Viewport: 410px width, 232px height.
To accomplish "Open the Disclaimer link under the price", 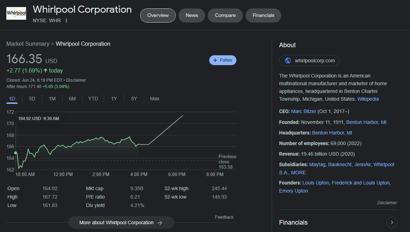I will pos(76,80).
